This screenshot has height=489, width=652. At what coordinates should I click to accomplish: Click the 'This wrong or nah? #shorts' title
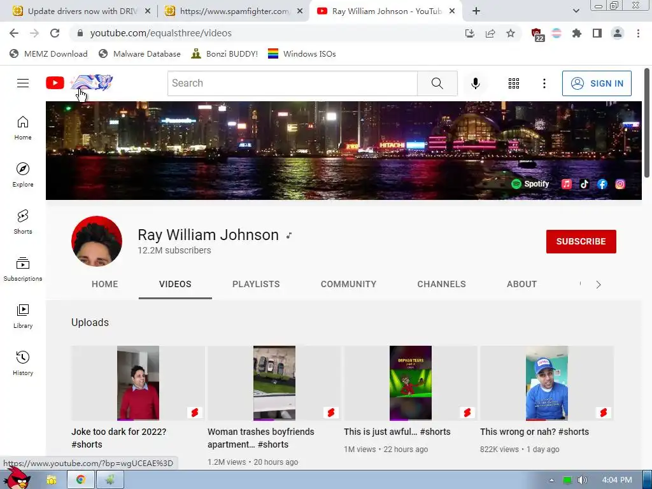pos(534,432)
